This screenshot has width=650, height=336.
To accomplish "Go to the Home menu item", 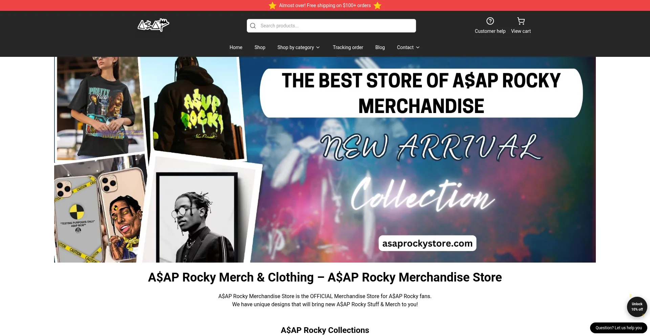I will (x=236, y=47).
